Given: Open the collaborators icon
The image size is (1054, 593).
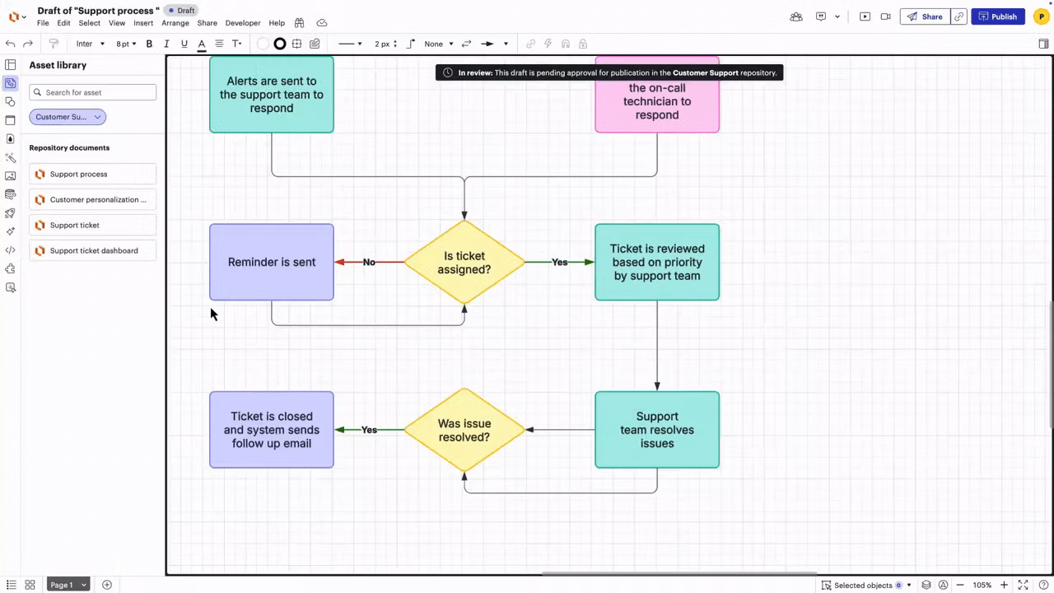Looking at the screenshot, I should point(795,16).
